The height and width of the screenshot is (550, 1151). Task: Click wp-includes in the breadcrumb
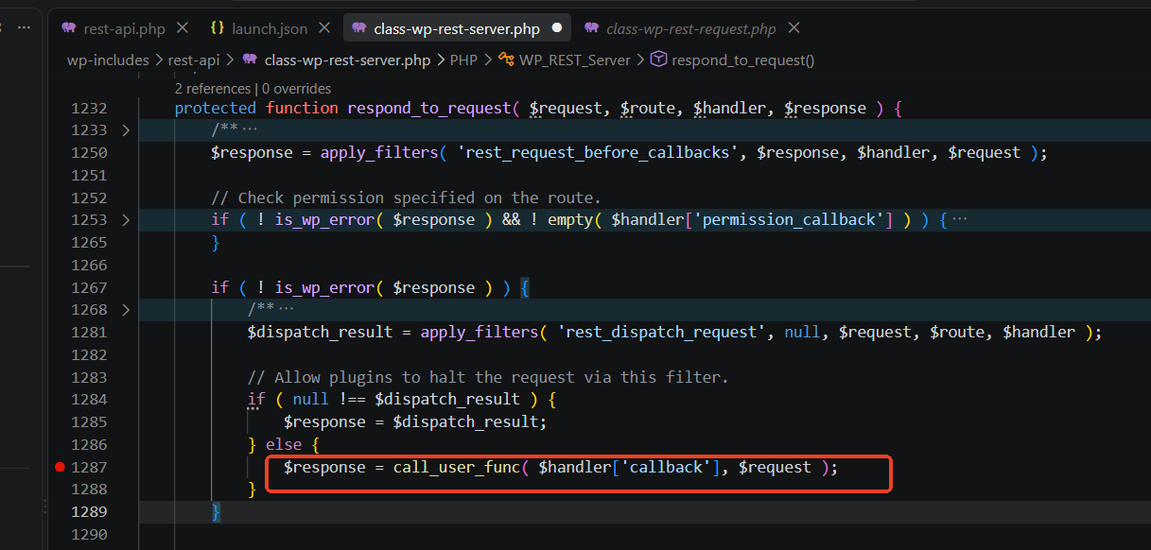point(108,60)
